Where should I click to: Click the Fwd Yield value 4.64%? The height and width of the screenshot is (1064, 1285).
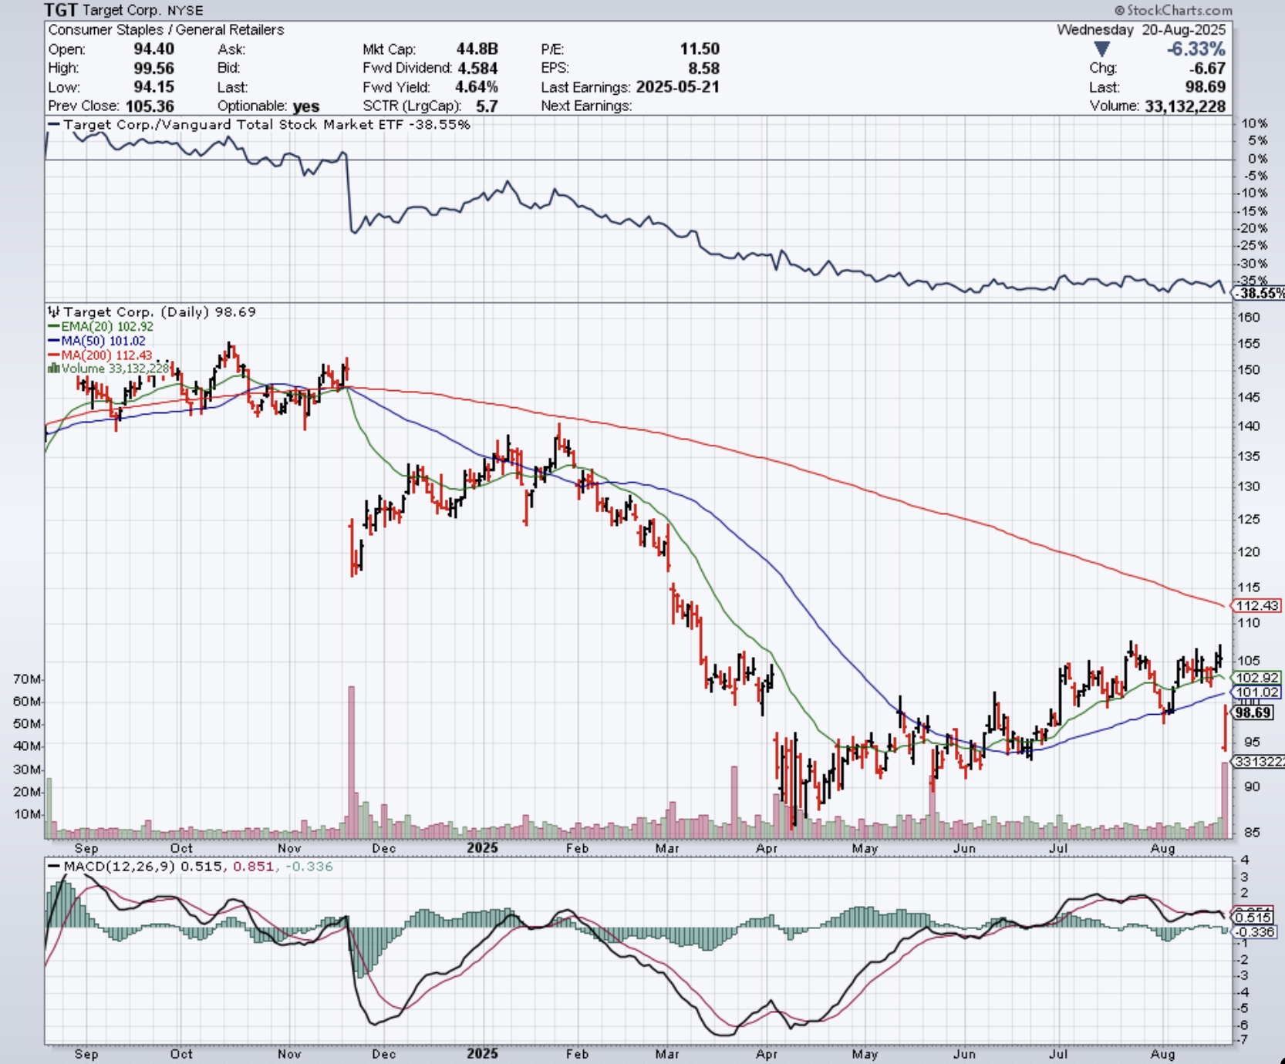pos(476,87)
